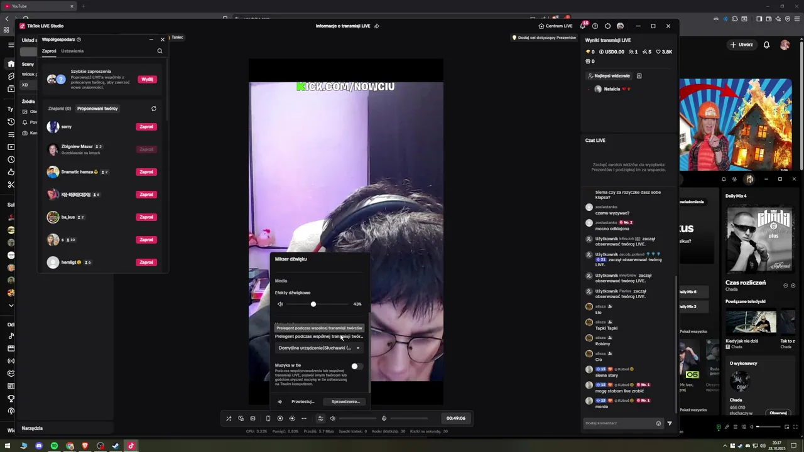The height and width of the screenshot is (452, 804).
Task: Open the Daily Mix 4 cover in Spotify
Action: (x=759, y=238)
